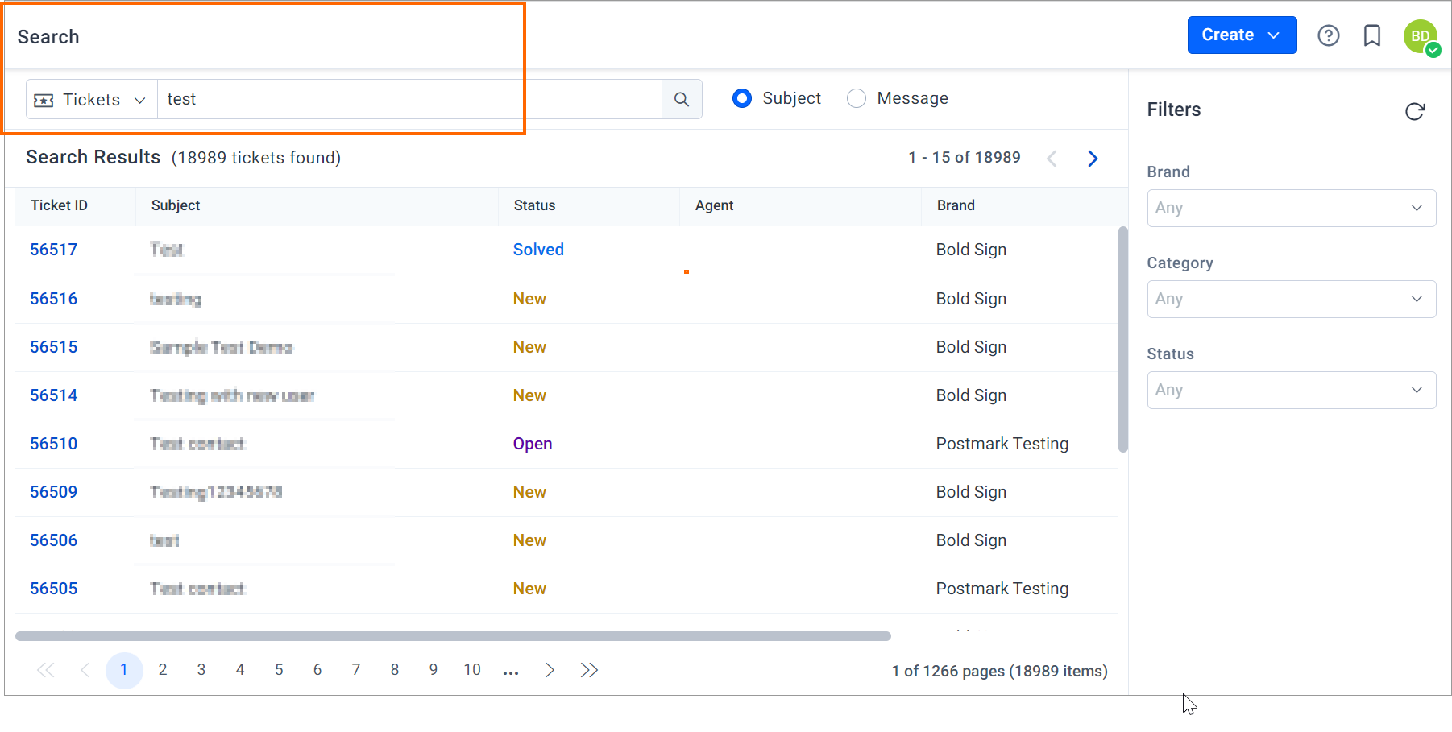
Task: Click New status of ticket 56516
Action: pyautogui.click(x=529, y=299)
